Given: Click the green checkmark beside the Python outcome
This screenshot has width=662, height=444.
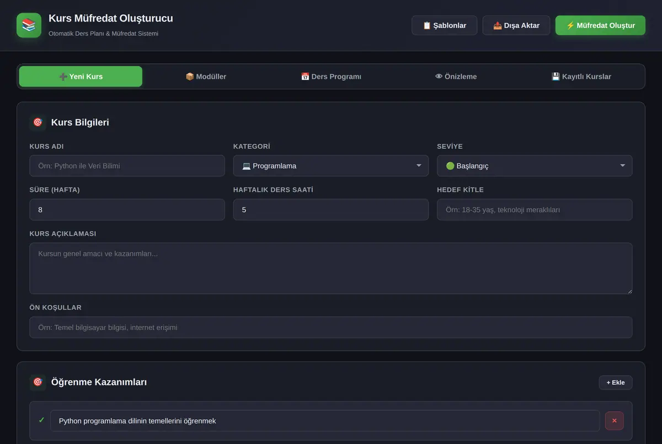Looking at the screenshot, I should click(x=41, y=420).
